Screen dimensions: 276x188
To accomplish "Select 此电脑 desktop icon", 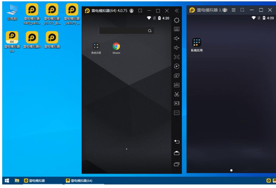I will [x=12, y=12].
